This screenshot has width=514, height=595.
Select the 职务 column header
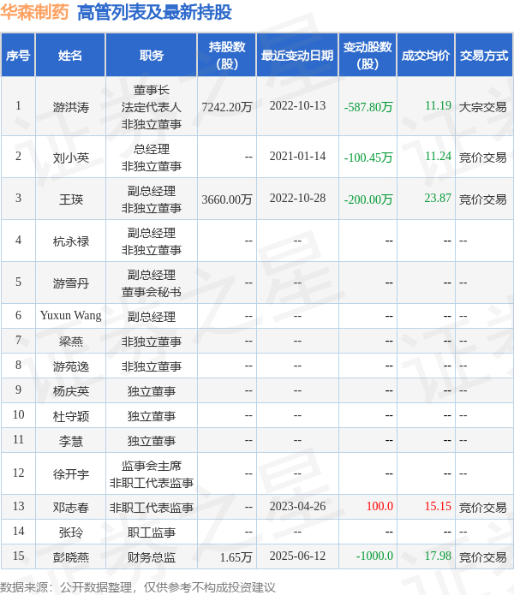pos(152,56)
